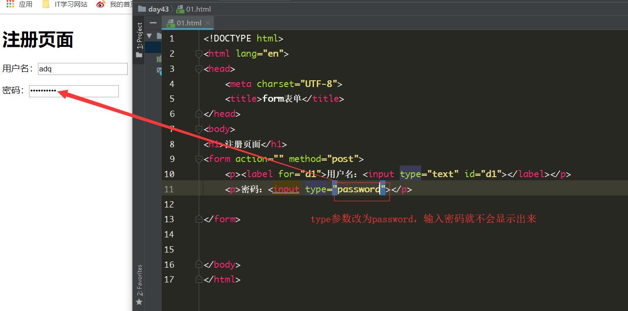Click the meta charset tag on line 4

(x=284, y=84)
